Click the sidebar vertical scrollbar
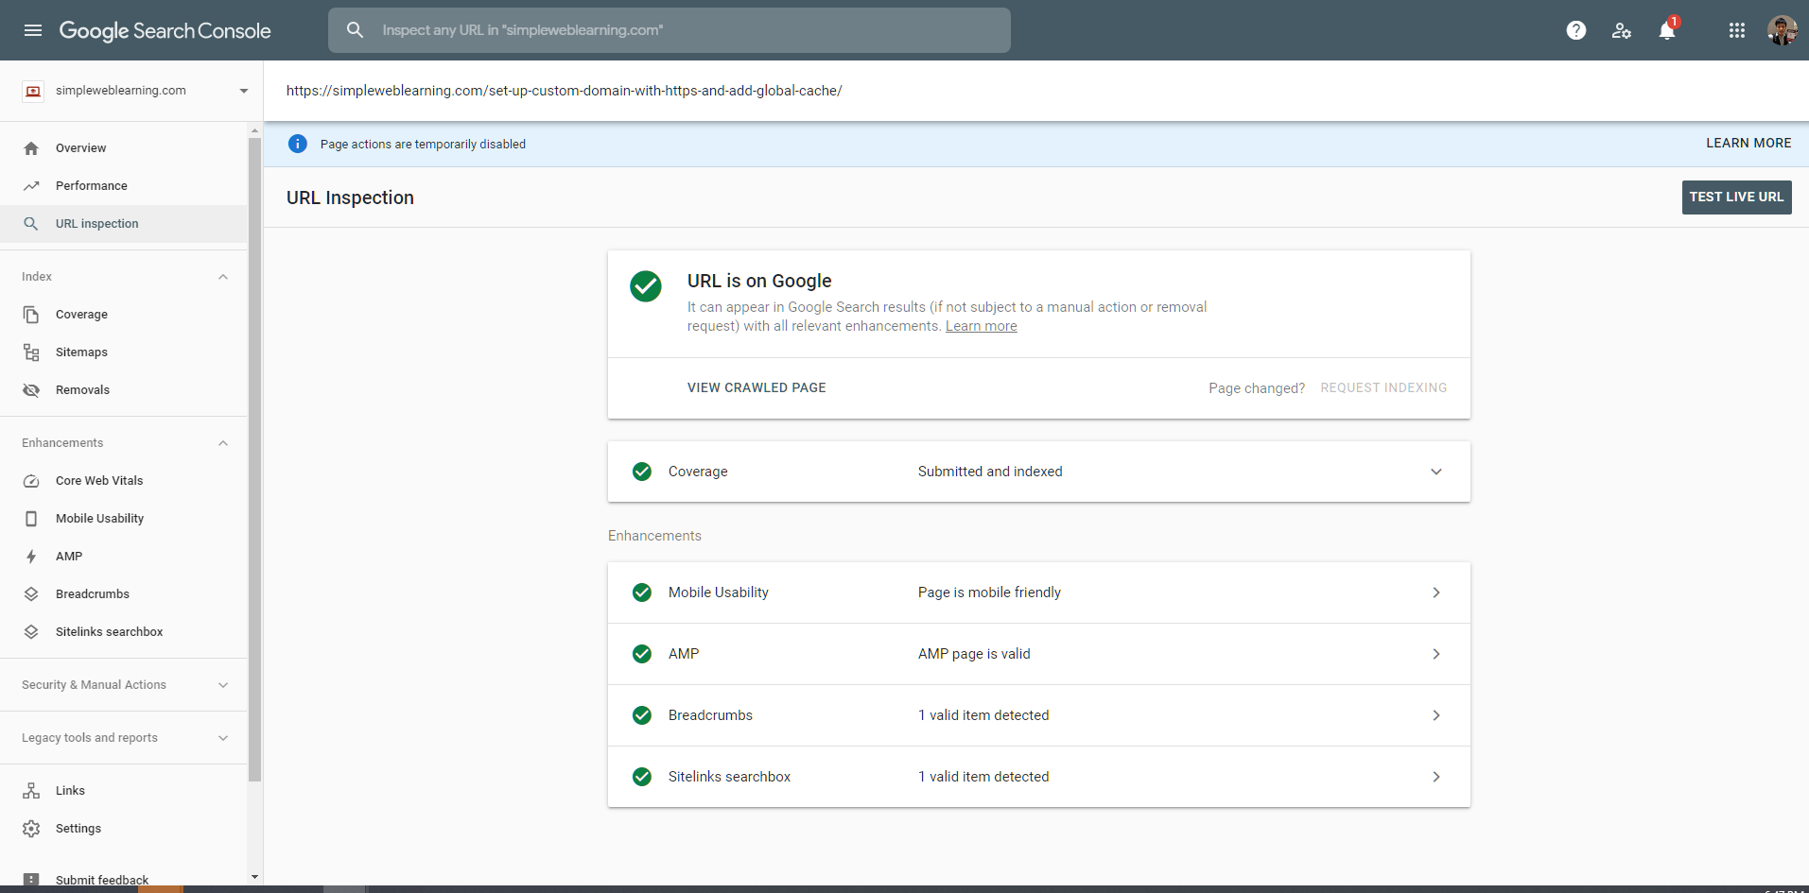Screen dimensions: 1809x893 click(x=254, y=459)
